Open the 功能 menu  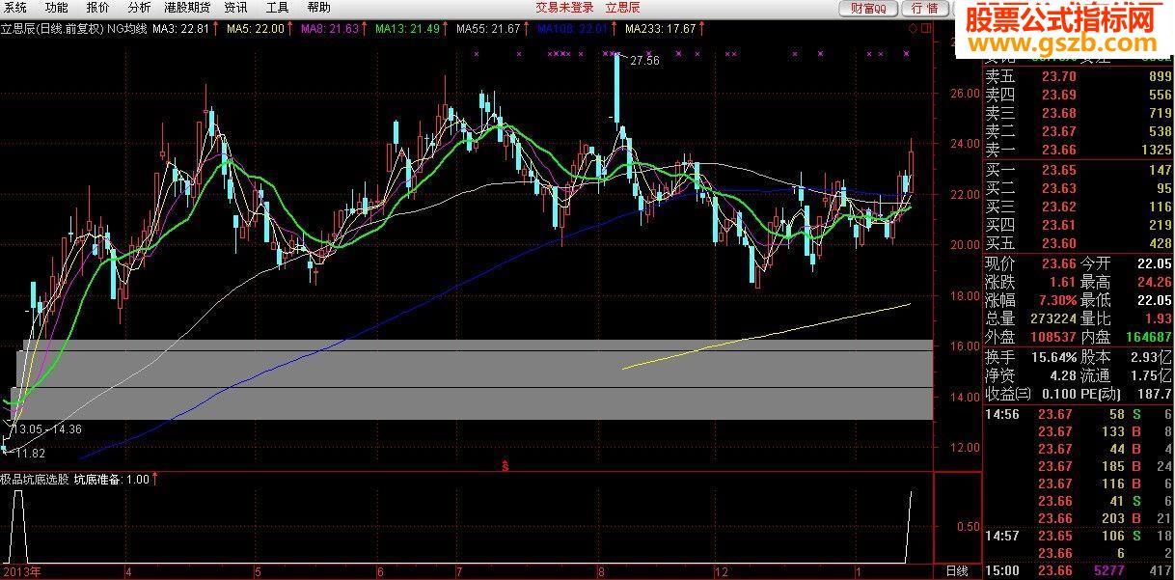(57, 7)
